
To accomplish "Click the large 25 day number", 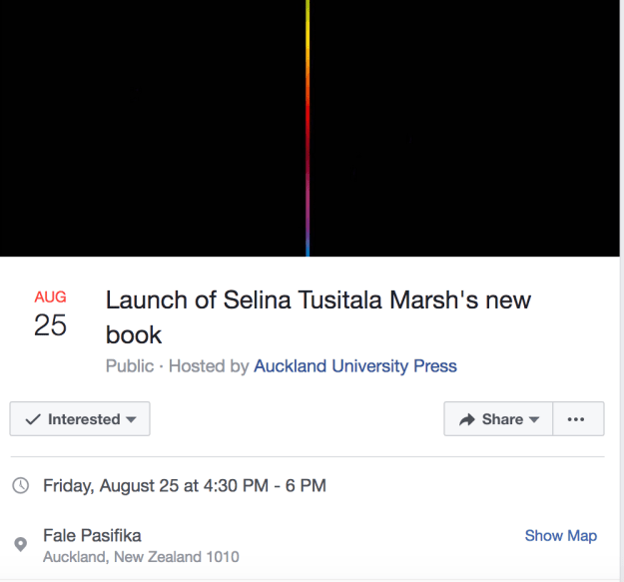I will click(50, 325).
